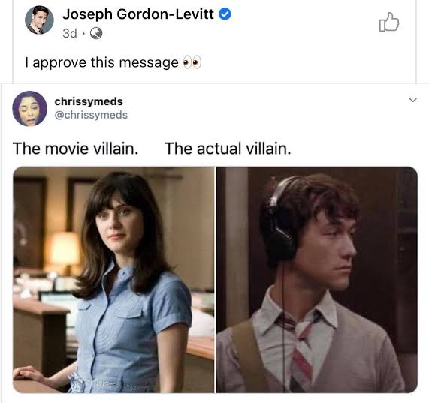Click the @chrissymeds handle
The image size is (429, 403).
coord(91,115)
